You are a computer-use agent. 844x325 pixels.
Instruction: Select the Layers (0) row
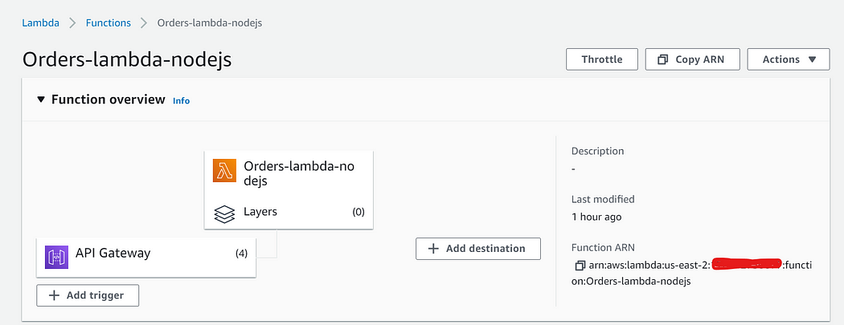click(x=289, y=212)
